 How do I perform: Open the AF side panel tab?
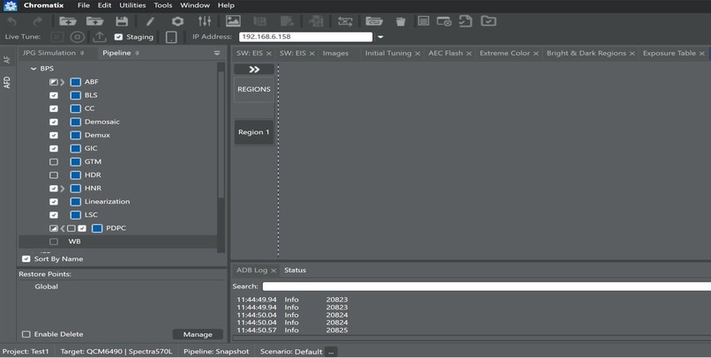[6, 60]
